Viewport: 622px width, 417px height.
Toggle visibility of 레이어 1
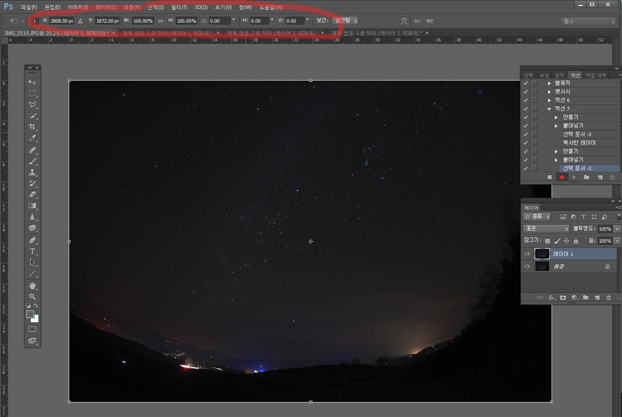[527, 254]
